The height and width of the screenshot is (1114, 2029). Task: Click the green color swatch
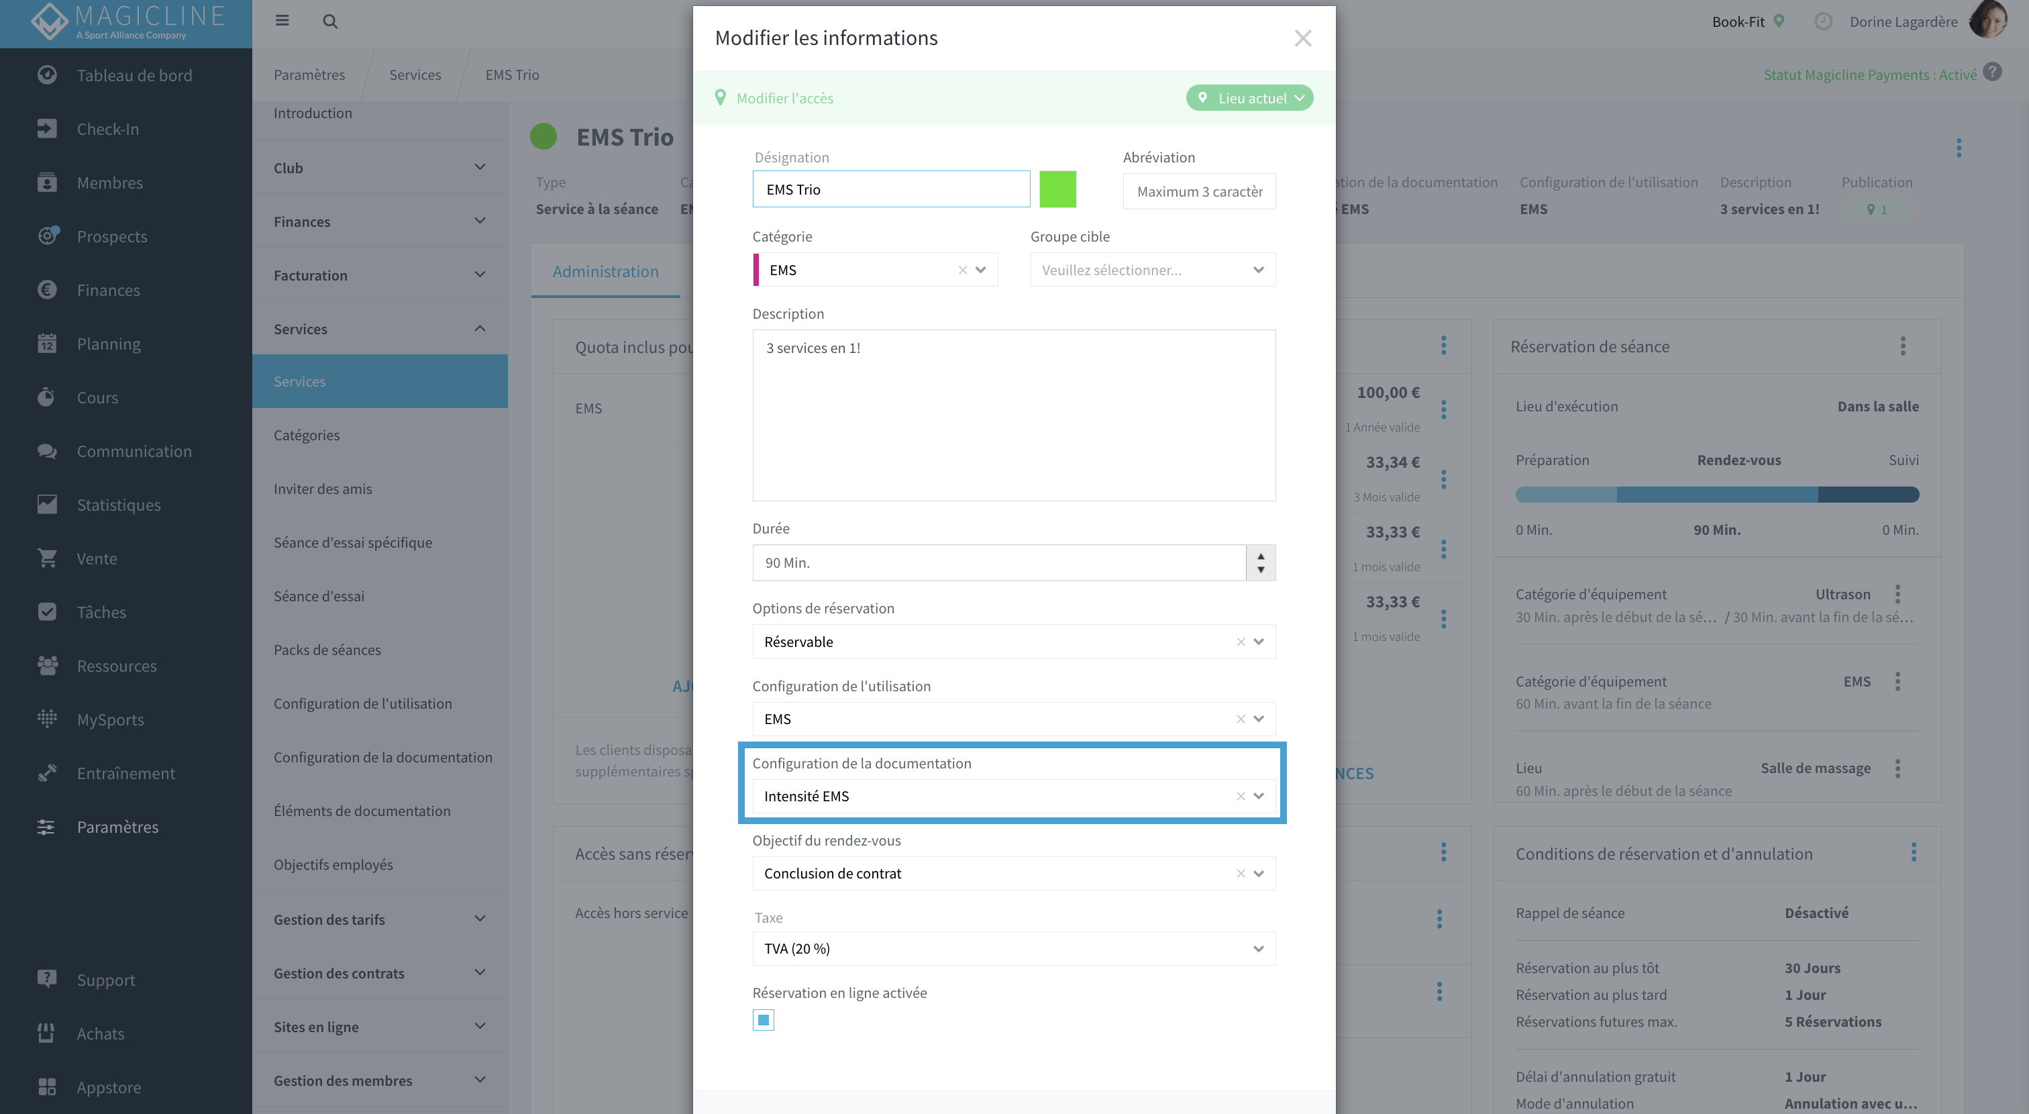pyautogui.click(x=1058, y=189)
